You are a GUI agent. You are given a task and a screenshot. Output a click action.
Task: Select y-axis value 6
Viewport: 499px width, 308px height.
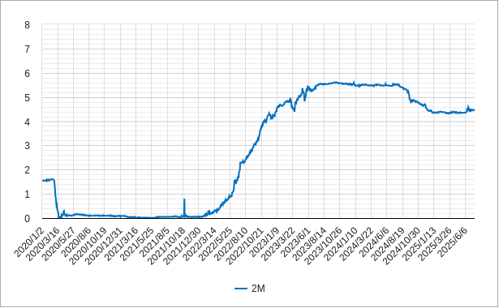(x=27, y=74)
